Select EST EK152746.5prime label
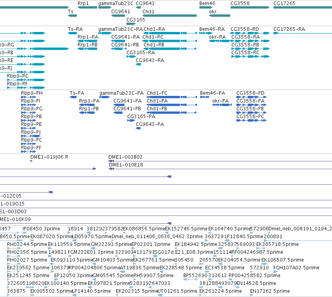332x297 pixels. pyautogui.click(x=186, y=229)
